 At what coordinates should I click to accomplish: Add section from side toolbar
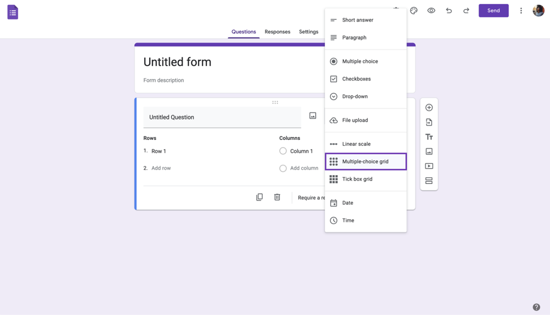pos(429,181)
